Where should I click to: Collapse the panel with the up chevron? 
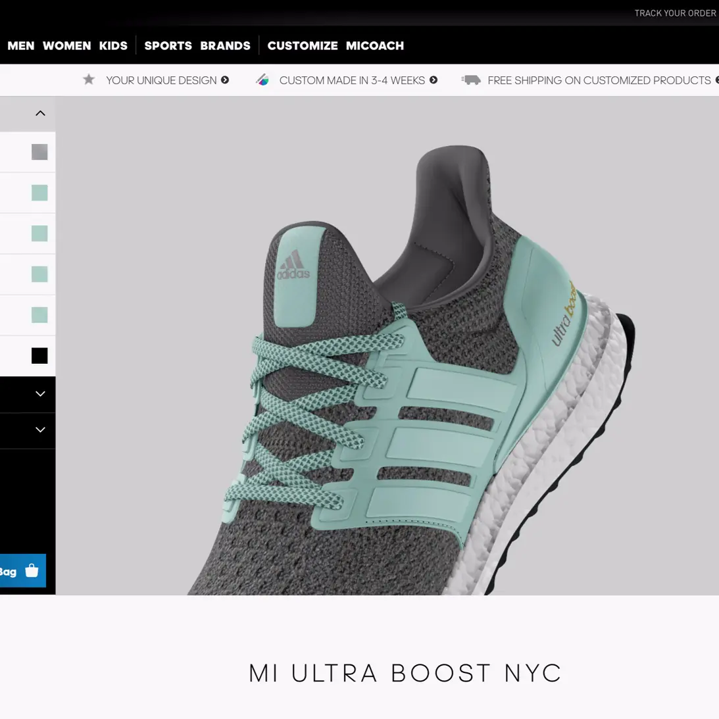[40, 113]
